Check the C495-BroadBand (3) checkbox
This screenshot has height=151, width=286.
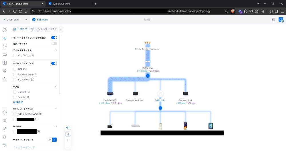point(15,114)
